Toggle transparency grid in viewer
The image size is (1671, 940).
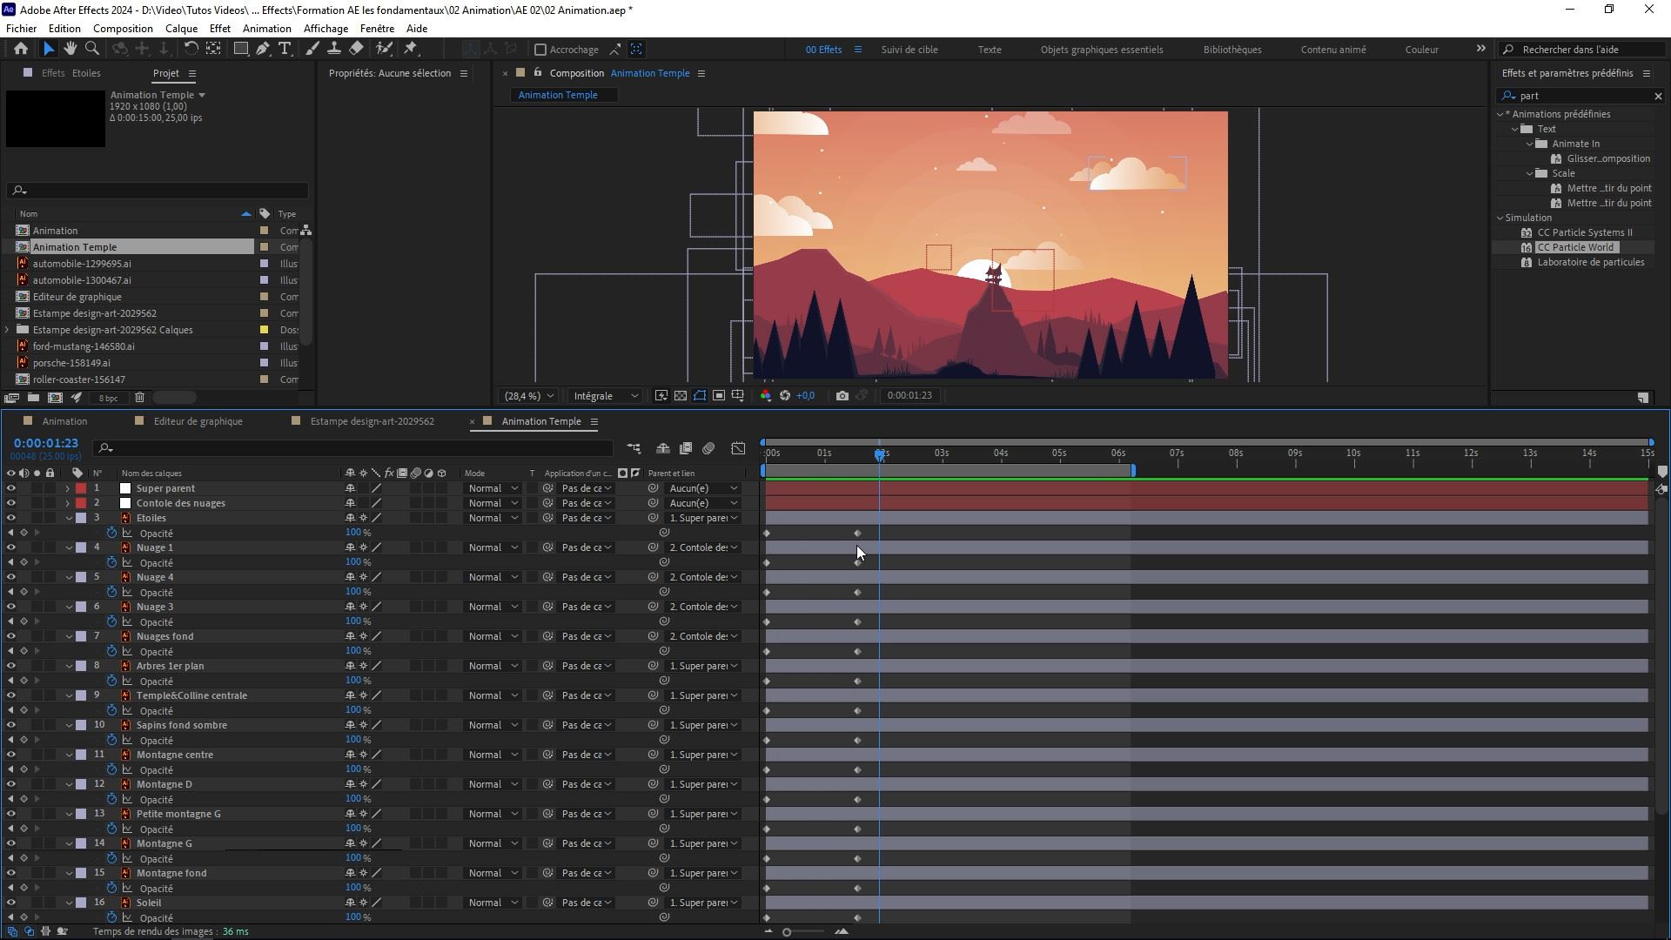(x=681, y=395)
